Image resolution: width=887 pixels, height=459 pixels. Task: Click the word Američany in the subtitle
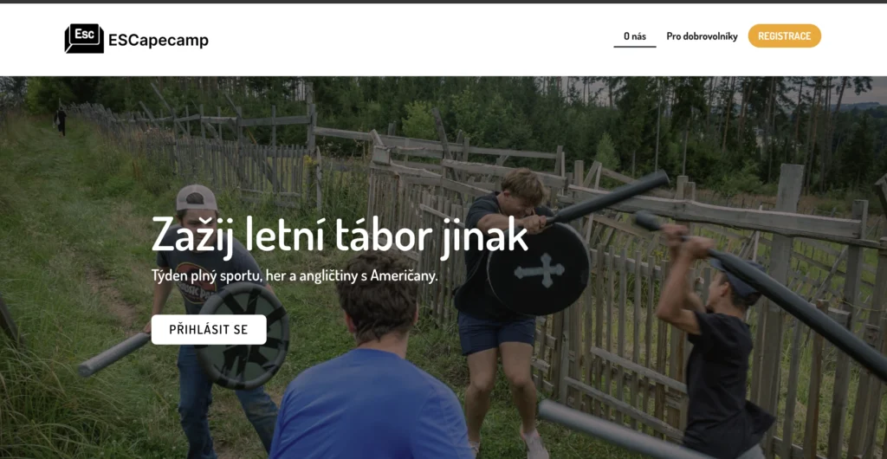[409, 276]
